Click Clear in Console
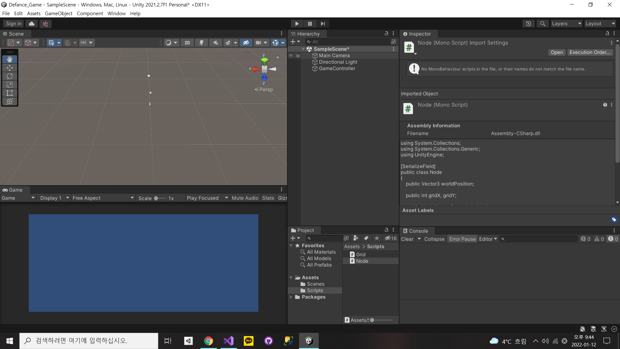The image size is (620, 349). click(x=407, y=239)
